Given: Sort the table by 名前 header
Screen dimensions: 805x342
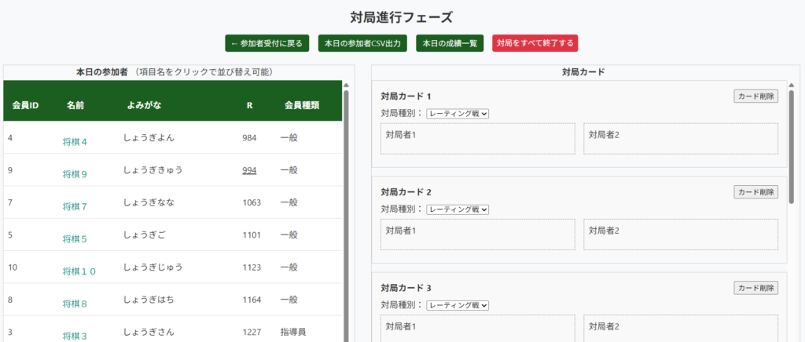Looking at the screenshot, I should 75,104.
